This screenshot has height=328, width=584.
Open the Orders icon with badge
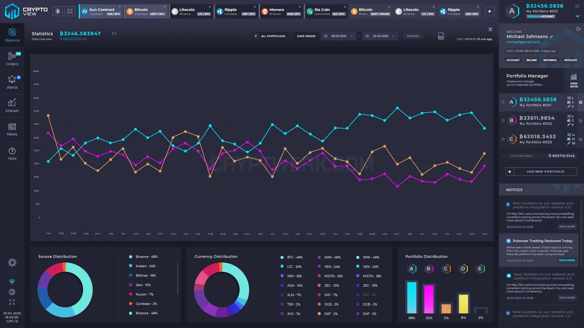click(x=12, y=58)
